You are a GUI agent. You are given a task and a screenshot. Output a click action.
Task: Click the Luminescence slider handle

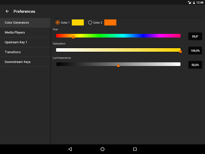pyautogui.click(x=118, y=65)
